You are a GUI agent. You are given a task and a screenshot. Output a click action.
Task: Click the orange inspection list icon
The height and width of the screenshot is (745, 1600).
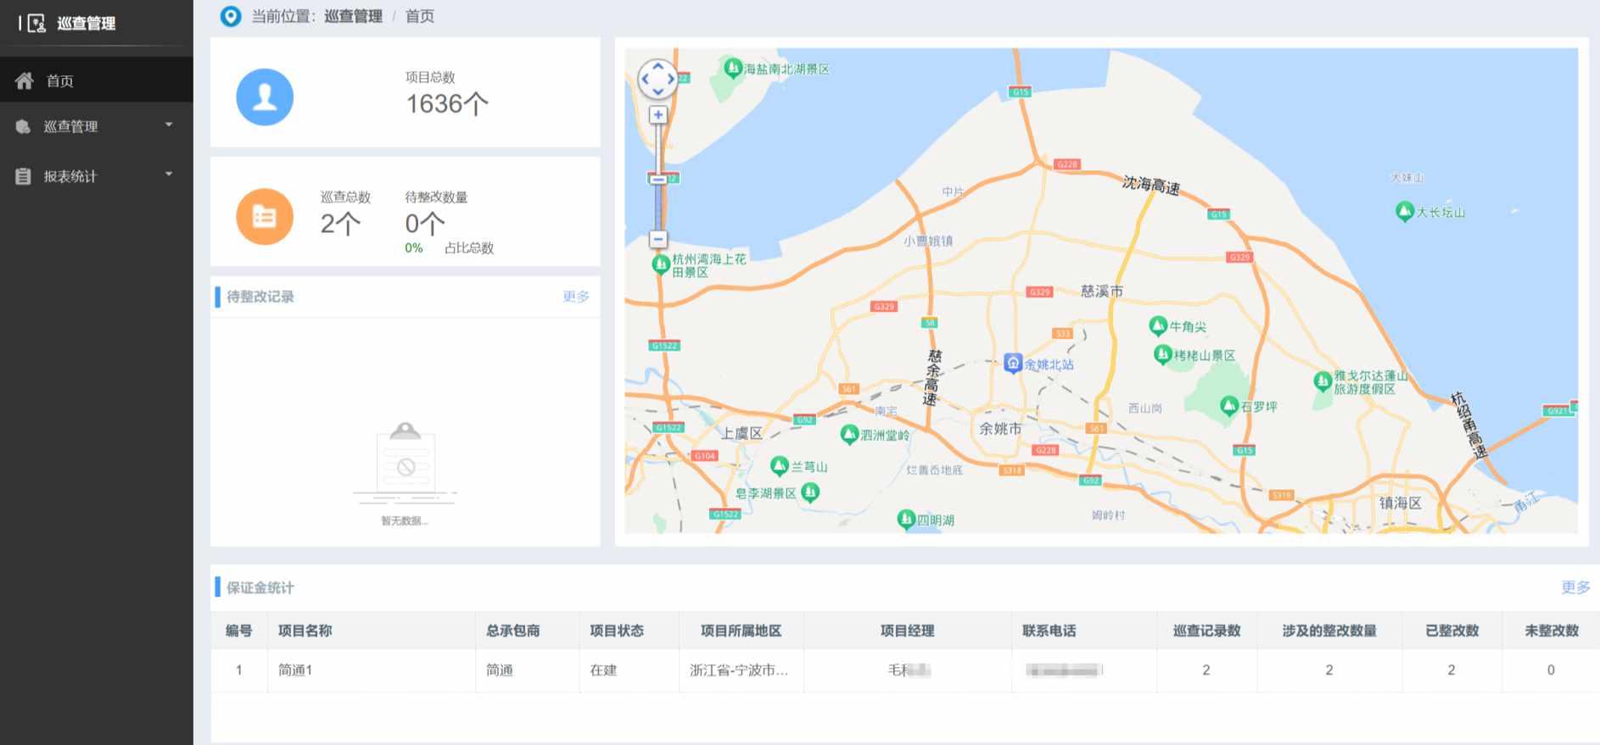click(x=265, y=217)
